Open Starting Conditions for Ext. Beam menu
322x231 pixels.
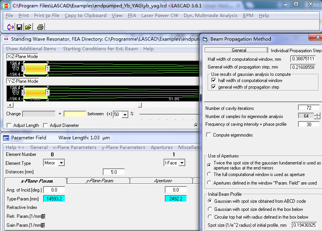[x=100, y=49]
